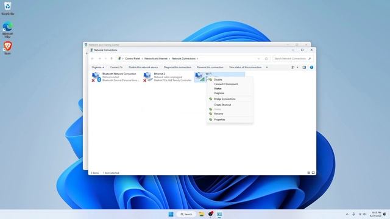The image size is (390, 219).
Task: Expand command bar overflow arrow
Action: 267,68
